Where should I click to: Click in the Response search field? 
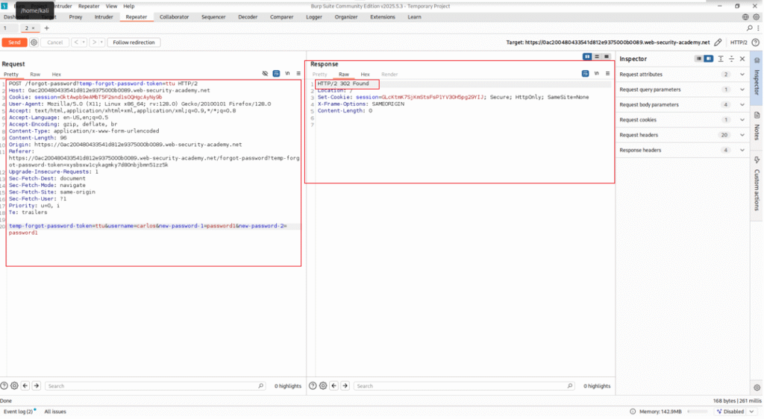[464, 386]
